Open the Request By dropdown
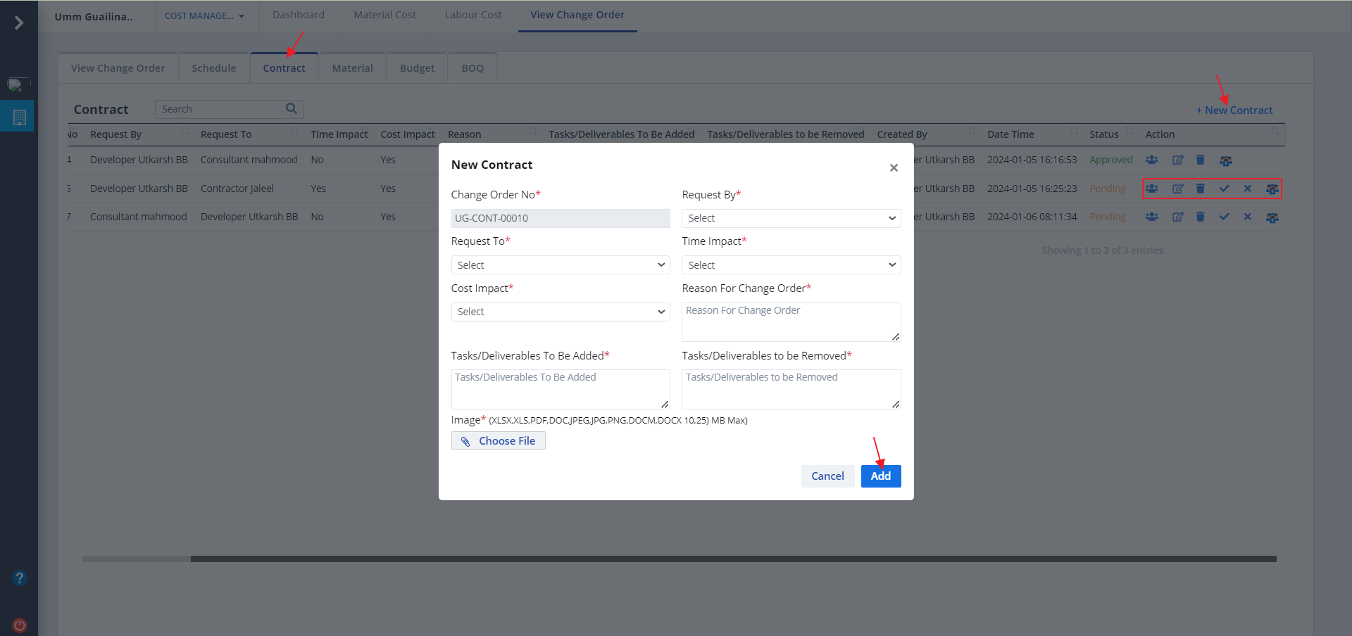The width and height of the screenshot is (1352, 636). (791, 218)
